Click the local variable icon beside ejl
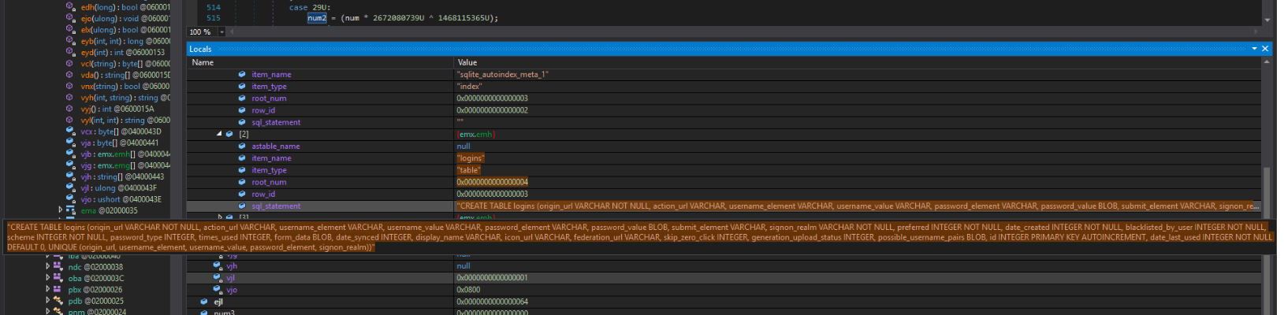 [x=204, y=302]
